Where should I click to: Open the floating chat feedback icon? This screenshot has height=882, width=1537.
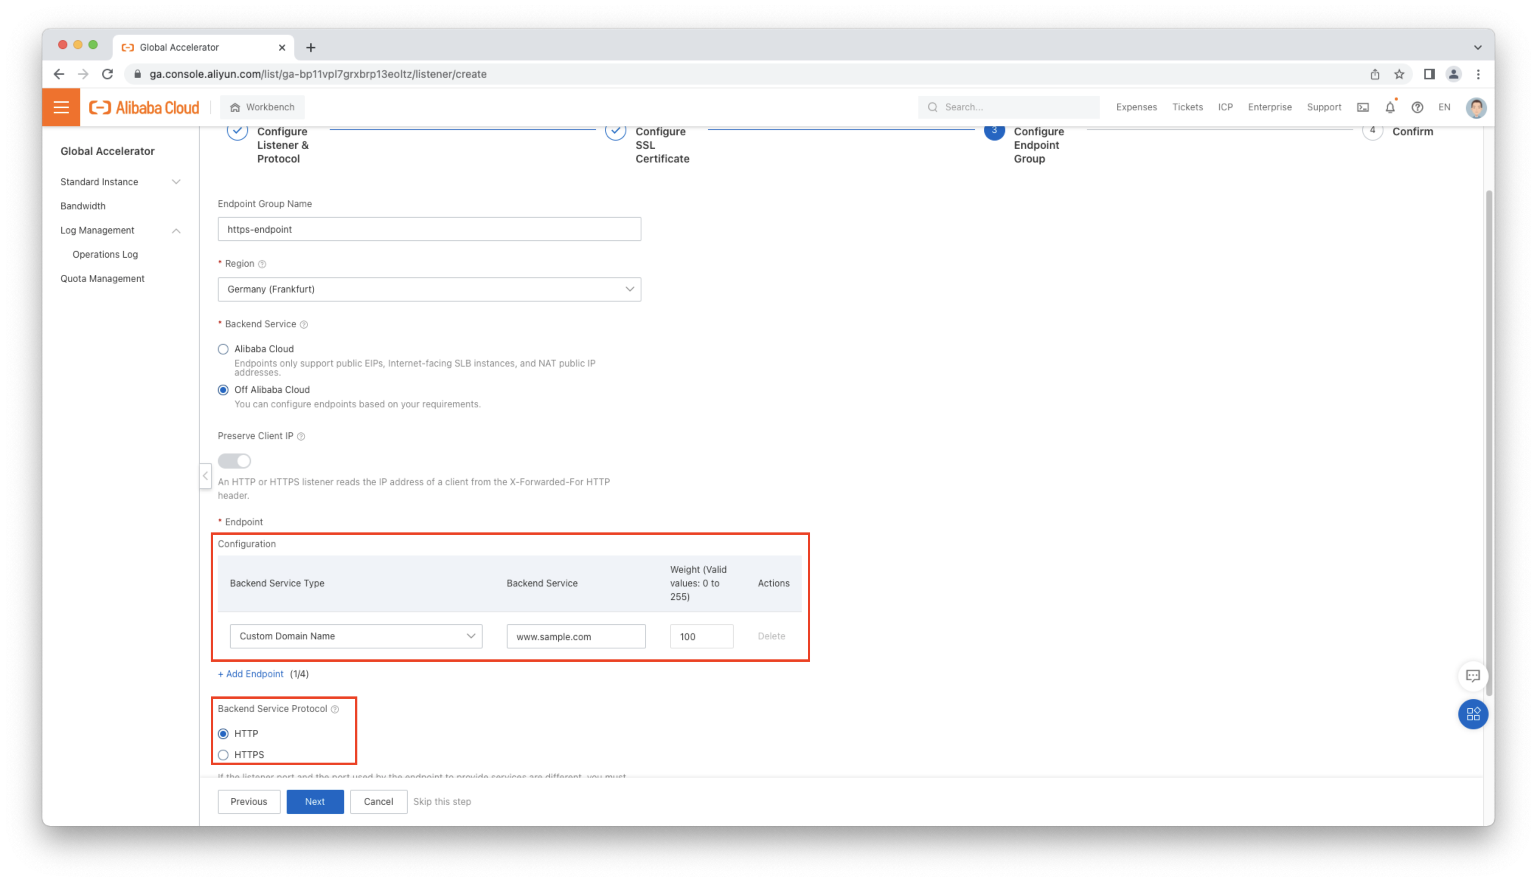[1473, 675]
